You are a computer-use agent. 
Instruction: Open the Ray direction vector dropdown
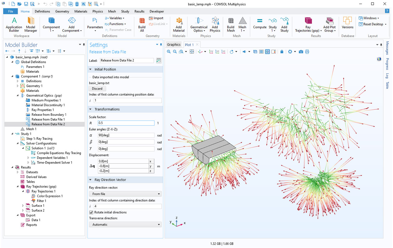(x=125, y=194)
